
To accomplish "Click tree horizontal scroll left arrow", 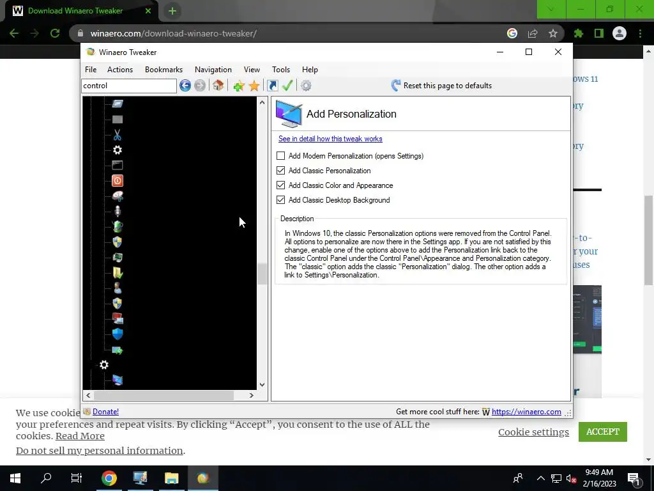I will (88, 395).
